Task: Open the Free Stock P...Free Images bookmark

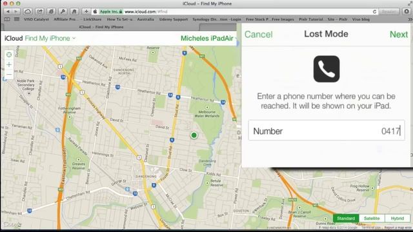Action: click(x=270, y=19)
